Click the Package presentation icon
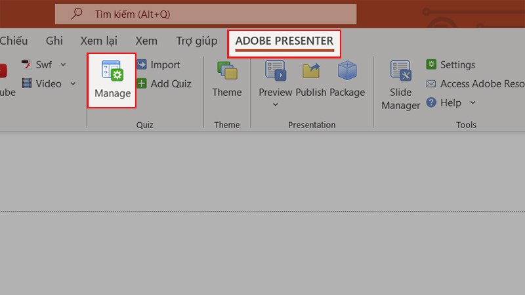The height and width of the screenshot is (295, 525). coord(347,70)
